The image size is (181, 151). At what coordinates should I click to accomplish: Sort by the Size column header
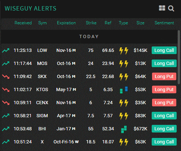tap(140, 23)
